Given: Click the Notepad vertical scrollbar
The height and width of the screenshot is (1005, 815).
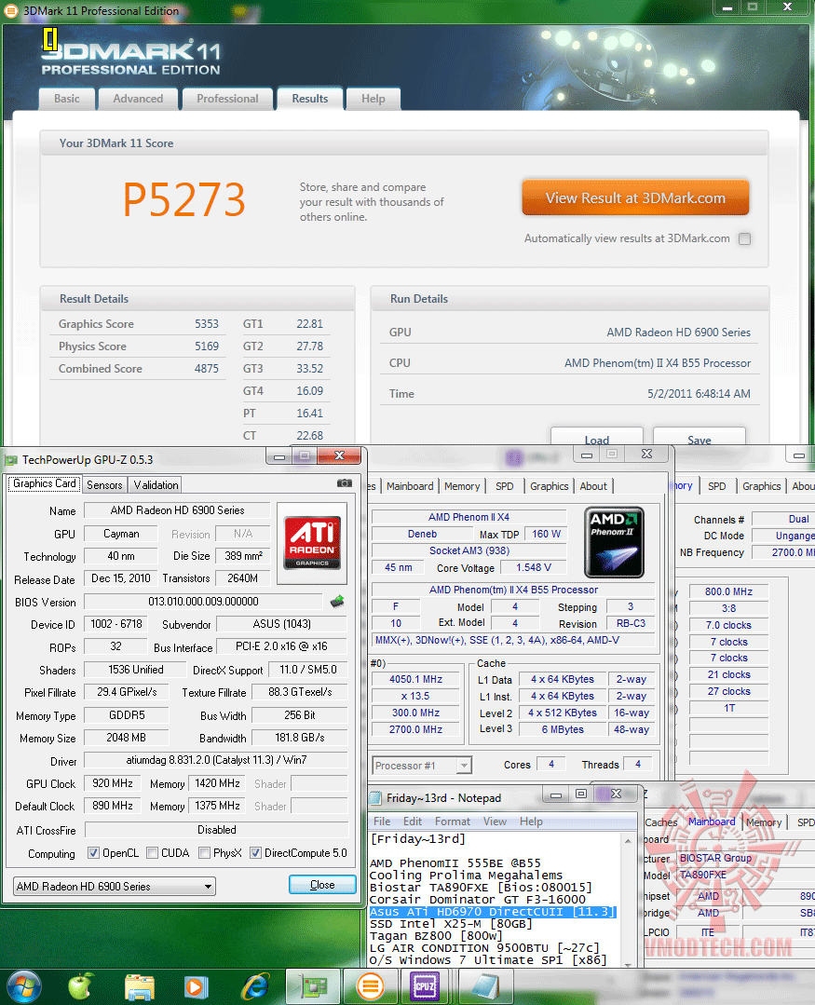Looking at the screenshot, I should 628,900.
